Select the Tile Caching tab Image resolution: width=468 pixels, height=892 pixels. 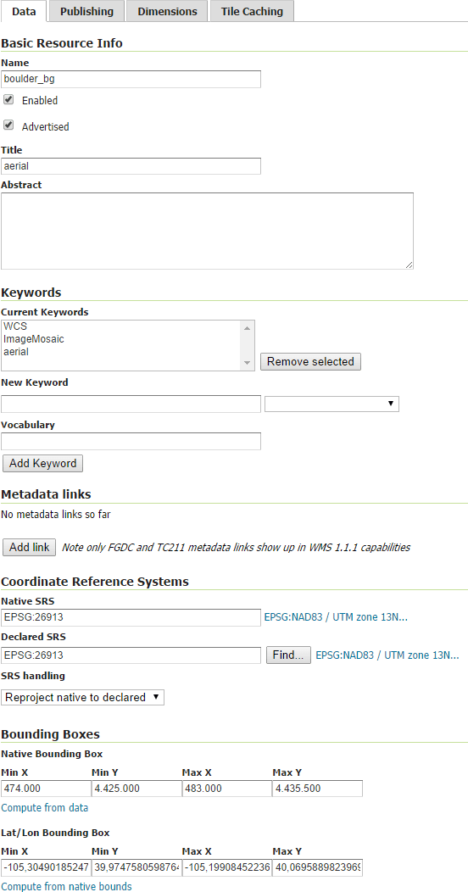pos(252,11)
